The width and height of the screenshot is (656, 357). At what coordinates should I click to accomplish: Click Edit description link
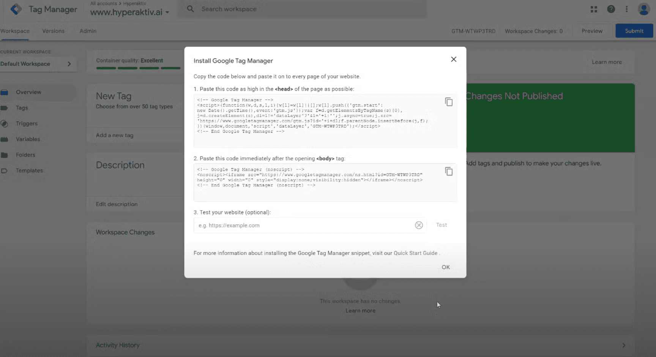(x=117, y=204)
